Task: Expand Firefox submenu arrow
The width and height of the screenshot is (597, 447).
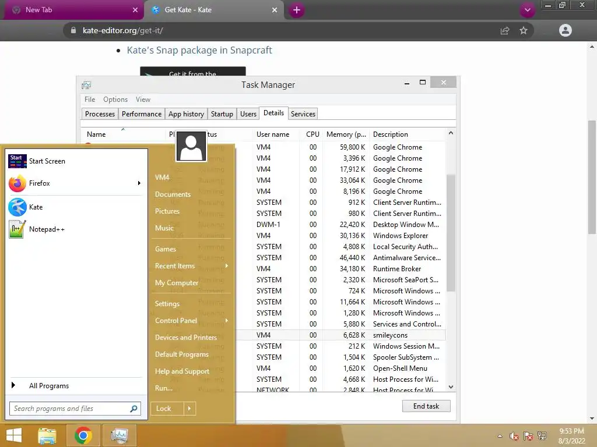Action: tap(139, 183)
